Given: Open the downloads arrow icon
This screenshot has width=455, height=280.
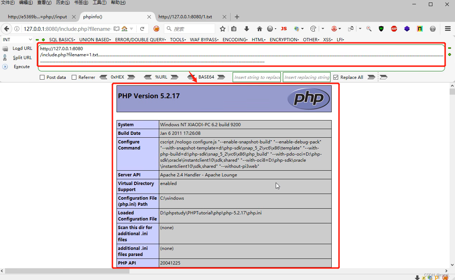Looking at the screenshot, I should coord(247,29).
